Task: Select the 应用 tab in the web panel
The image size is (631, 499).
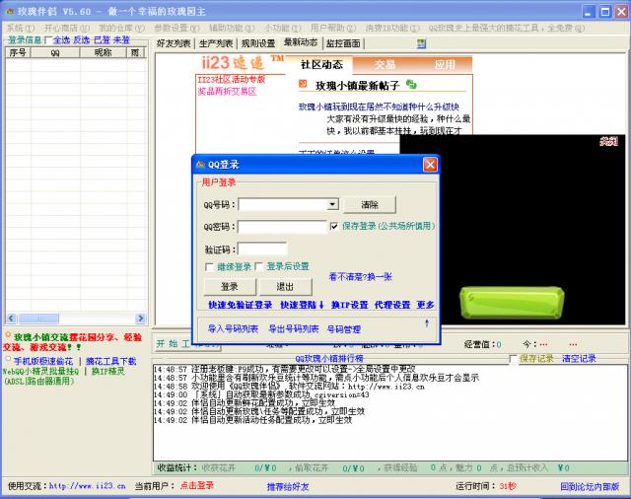Action: pyautogui.click(x=445, y=65)
